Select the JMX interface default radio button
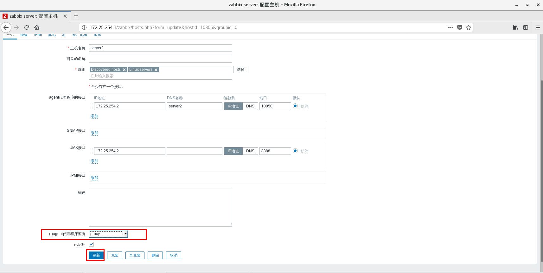543x273 pixels. [x=295, y=151]
